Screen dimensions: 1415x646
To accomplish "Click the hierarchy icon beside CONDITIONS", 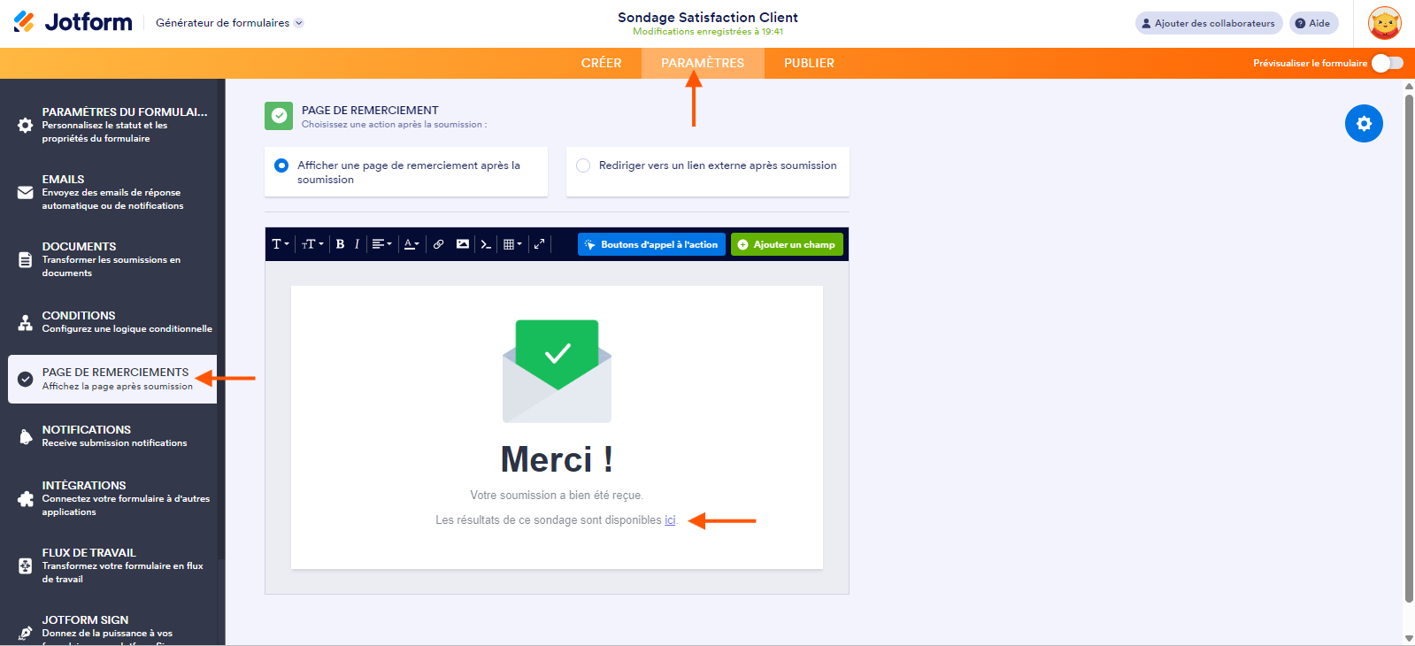I will [x=26, y=323].
